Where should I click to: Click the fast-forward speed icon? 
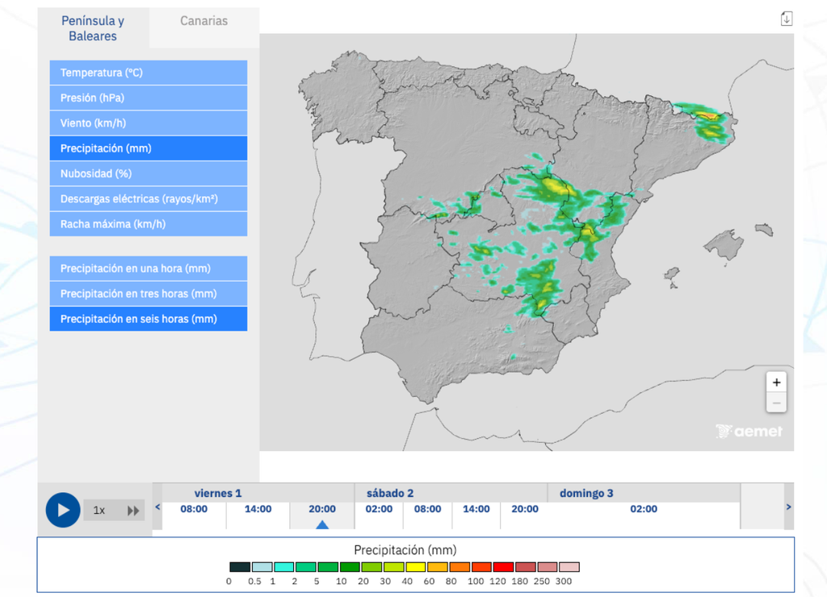(133, 511)
